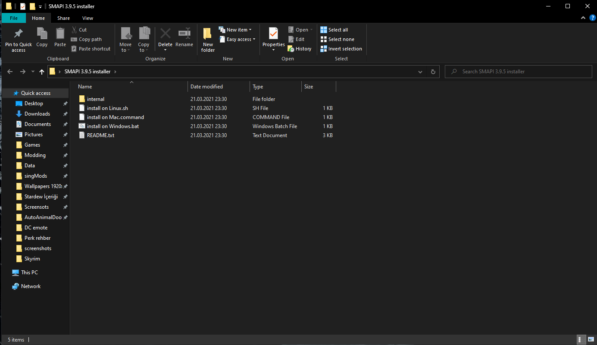597x345 pixels.
Task: Click the Back navigation arrow
Action: [10, 72]
